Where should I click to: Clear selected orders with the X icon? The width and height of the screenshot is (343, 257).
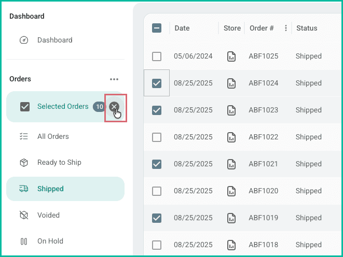[114, 107]
